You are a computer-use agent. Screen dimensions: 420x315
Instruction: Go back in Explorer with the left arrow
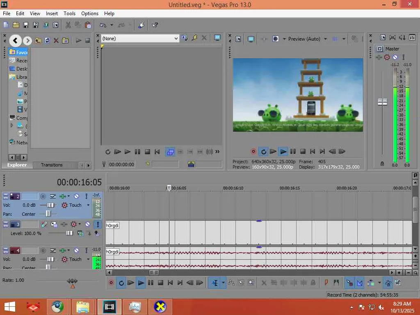point(15,41)
